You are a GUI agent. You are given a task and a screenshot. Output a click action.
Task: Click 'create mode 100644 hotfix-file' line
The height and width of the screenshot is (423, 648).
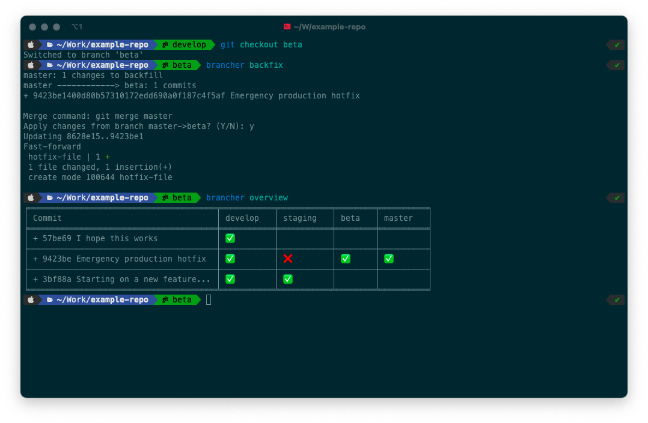click(100, 178)
